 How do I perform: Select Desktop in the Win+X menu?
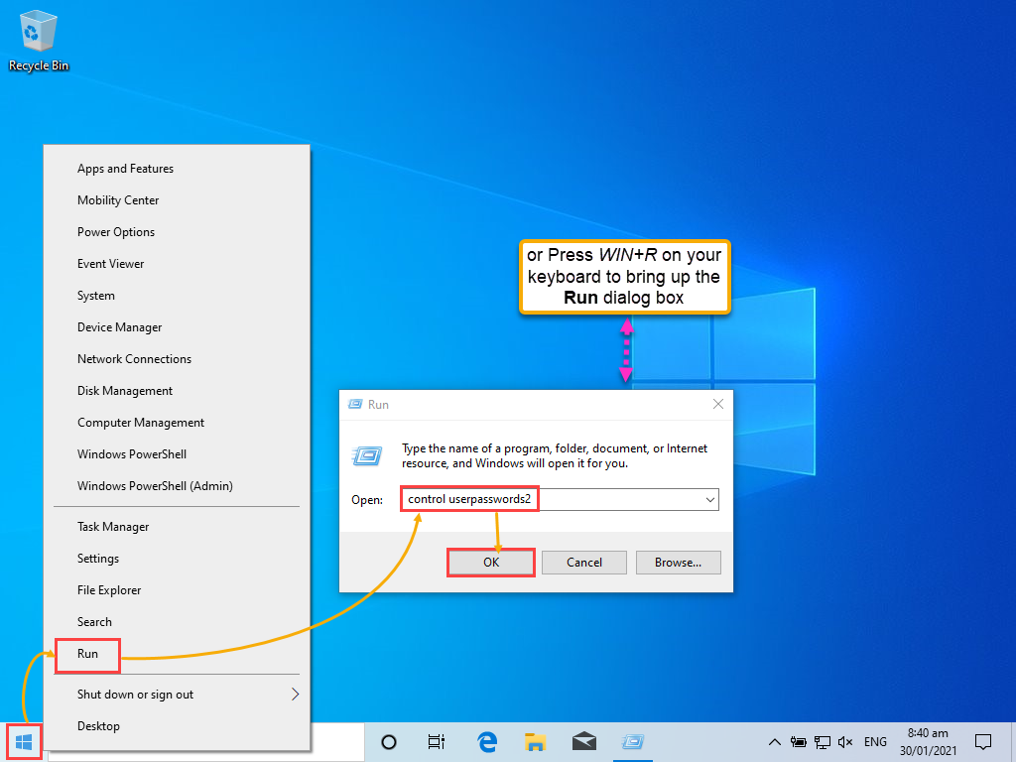click(177, 726)
